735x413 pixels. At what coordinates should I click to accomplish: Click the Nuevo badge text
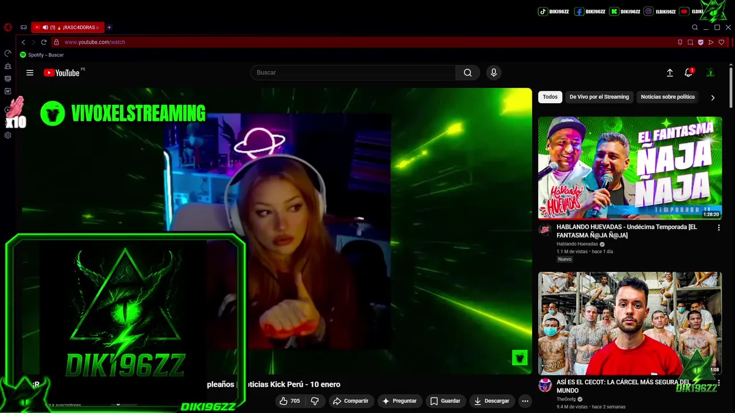[565, 259]
